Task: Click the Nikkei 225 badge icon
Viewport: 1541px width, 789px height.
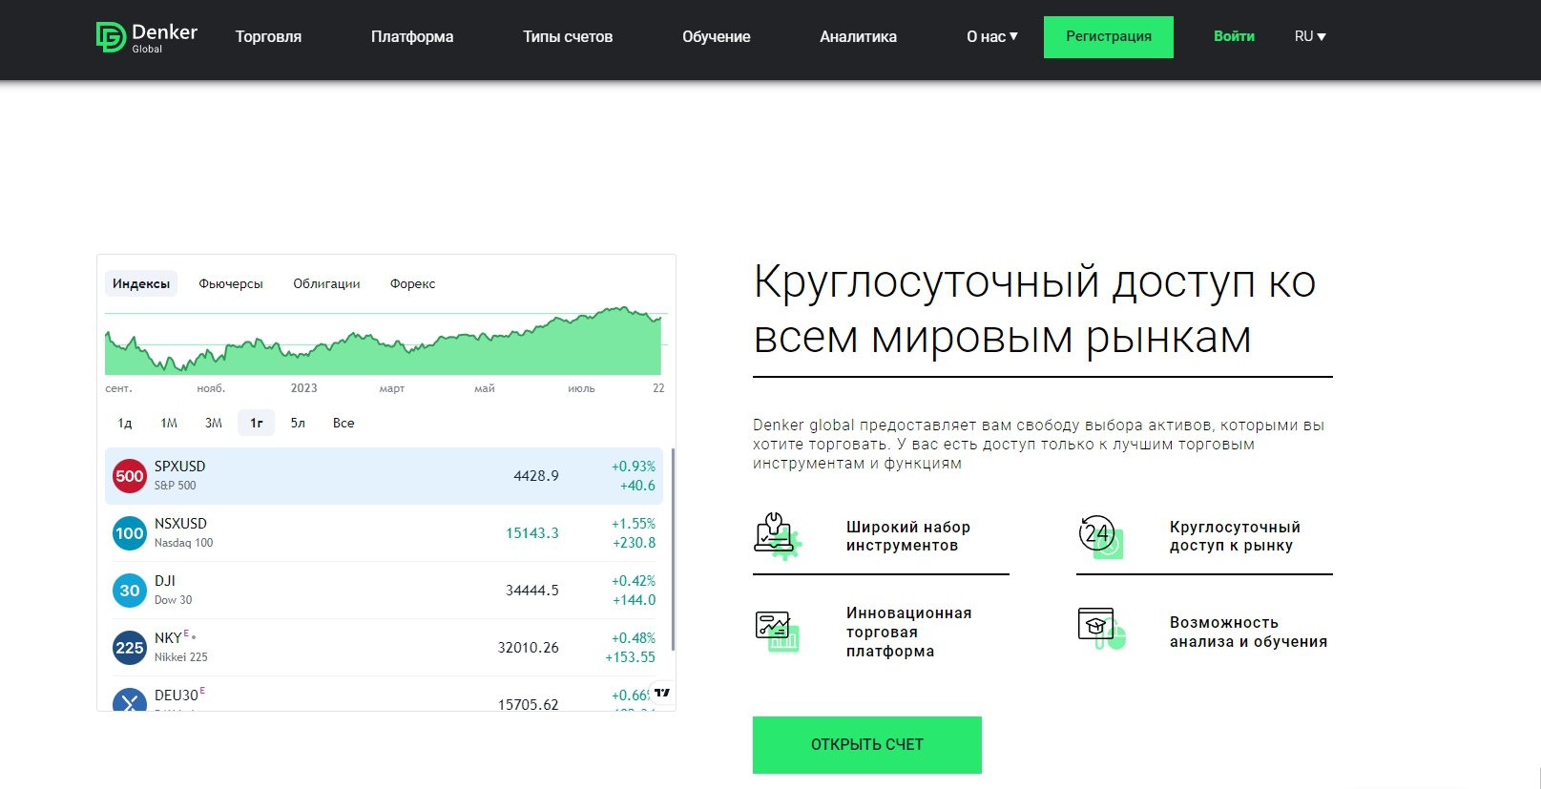Action: click(x=130, y=648)
